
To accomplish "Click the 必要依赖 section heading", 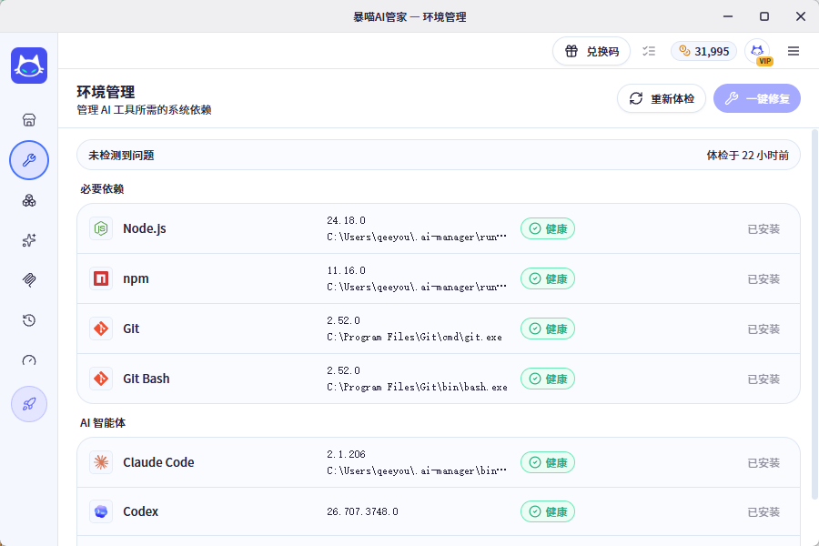I will (102, 189).
